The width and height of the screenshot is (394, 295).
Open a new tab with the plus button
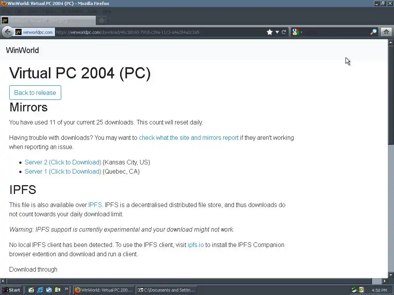102,21
